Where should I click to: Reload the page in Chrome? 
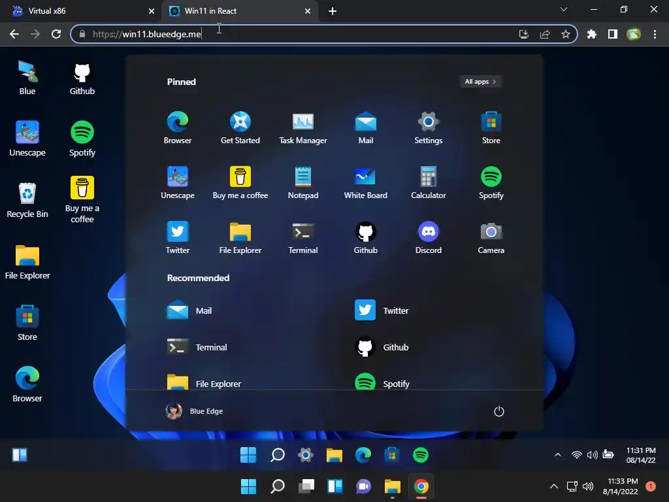56,34
